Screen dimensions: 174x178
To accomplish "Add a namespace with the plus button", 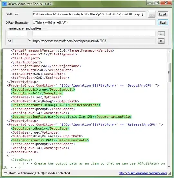I will click(x=161, y=34).
